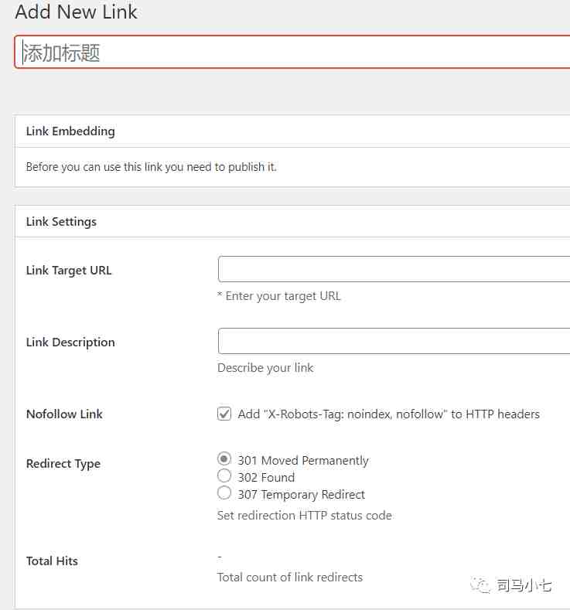Select the 307 Temporary Redirect radio button
This screenshot has height=610, width=570.
tap(224, 493)
